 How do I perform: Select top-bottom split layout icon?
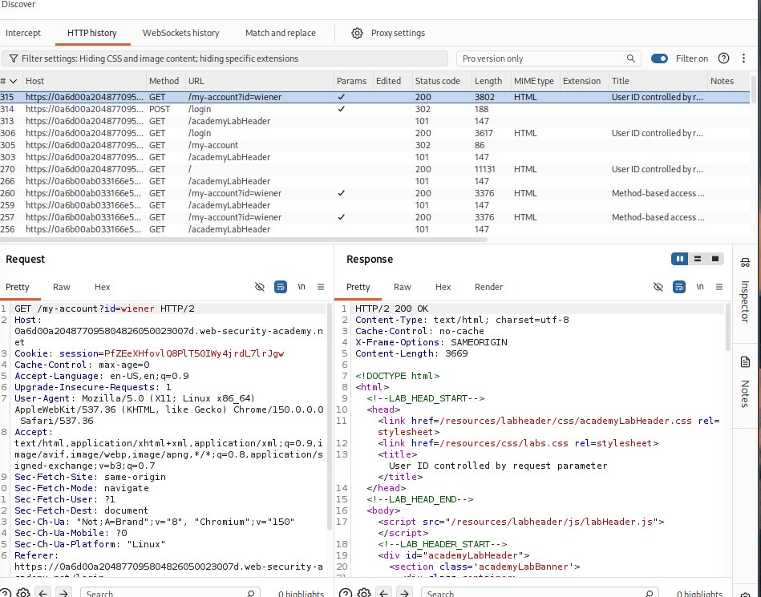pyautogui.click(x=698, y=259)
